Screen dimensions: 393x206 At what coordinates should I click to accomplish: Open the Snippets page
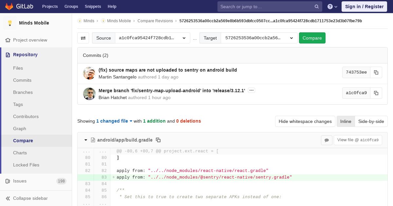click(x=93, y=6)
